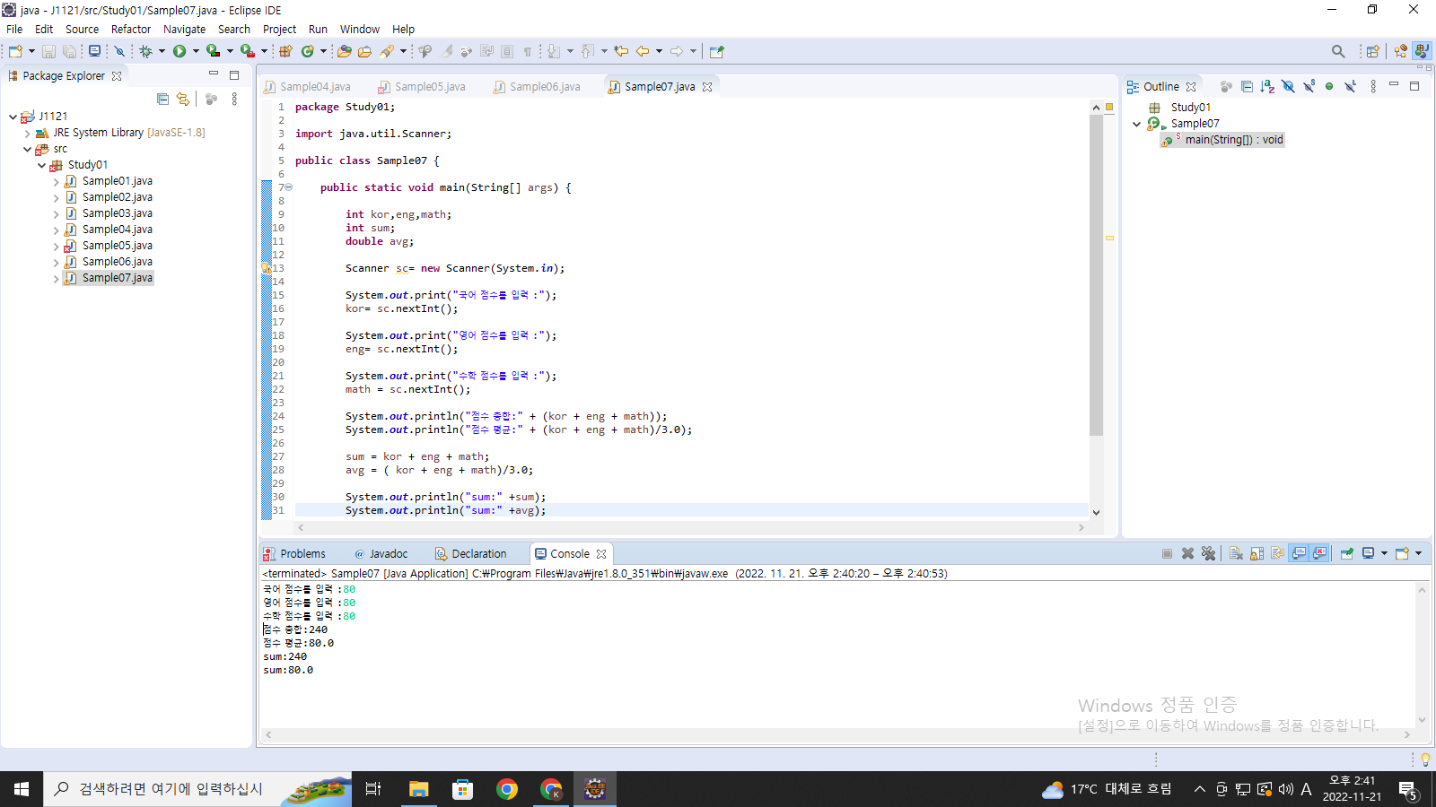The image size is (1436, 807).
Task: Expand JRE System Library node
Action: pos(27,133)
